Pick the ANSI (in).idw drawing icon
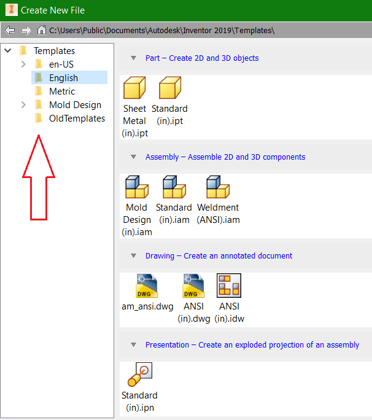The width and height of the screenshot is (372, 420). point(229,286)
